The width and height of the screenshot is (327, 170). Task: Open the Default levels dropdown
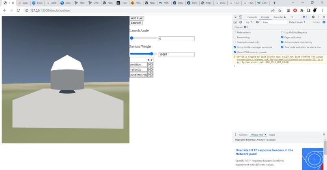tap(297, 22)
